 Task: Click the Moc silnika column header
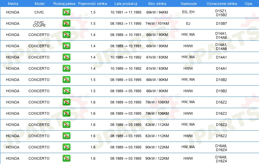click(157, 4)
